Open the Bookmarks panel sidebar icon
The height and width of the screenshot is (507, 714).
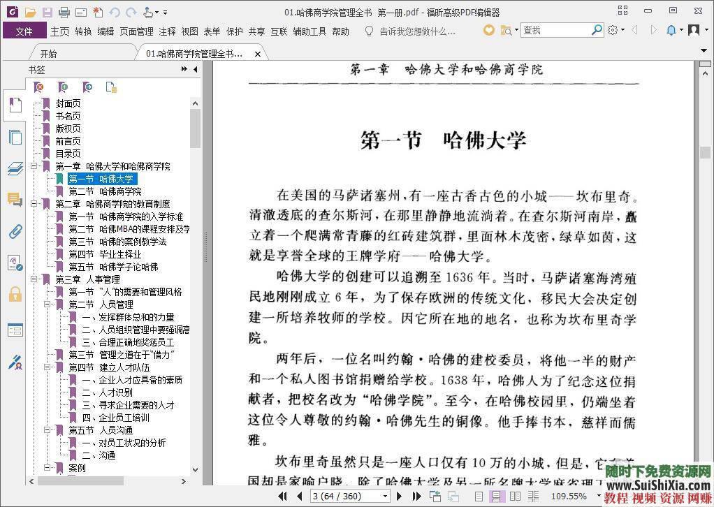[15, 105]
